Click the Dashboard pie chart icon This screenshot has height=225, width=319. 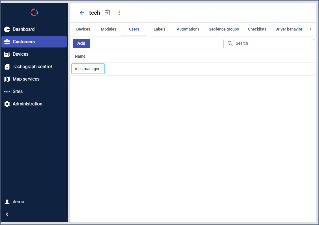[7, 29]
